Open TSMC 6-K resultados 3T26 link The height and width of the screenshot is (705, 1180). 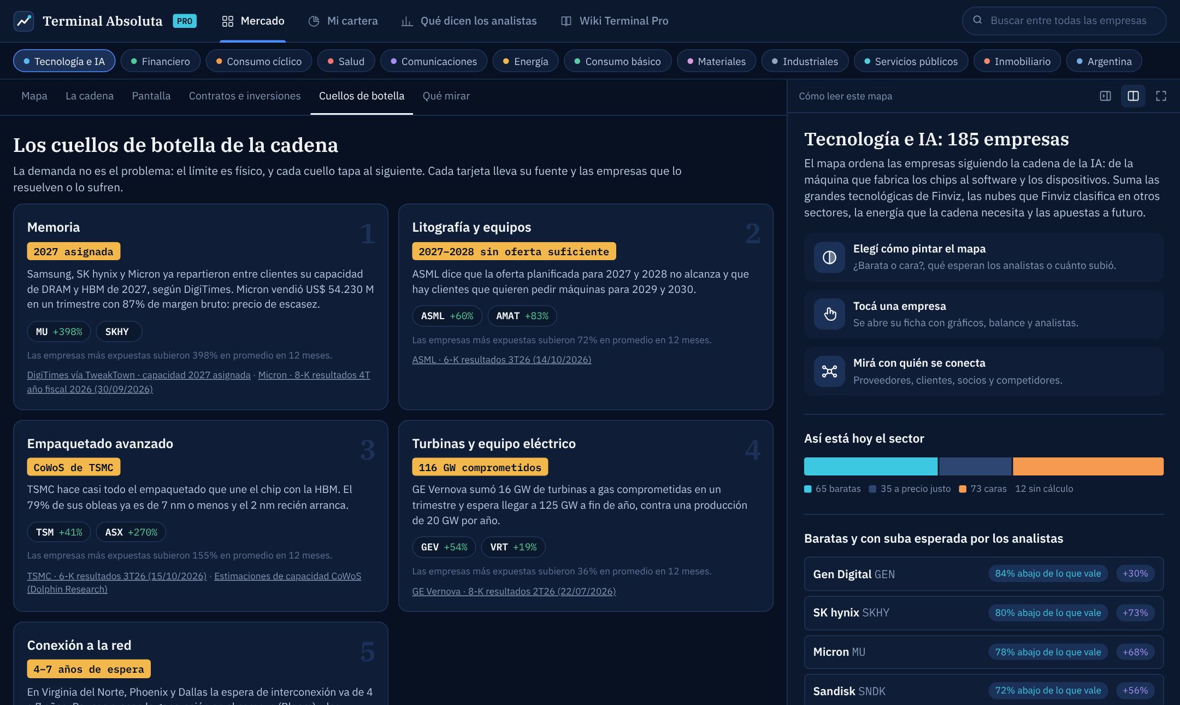coord(117,575)
